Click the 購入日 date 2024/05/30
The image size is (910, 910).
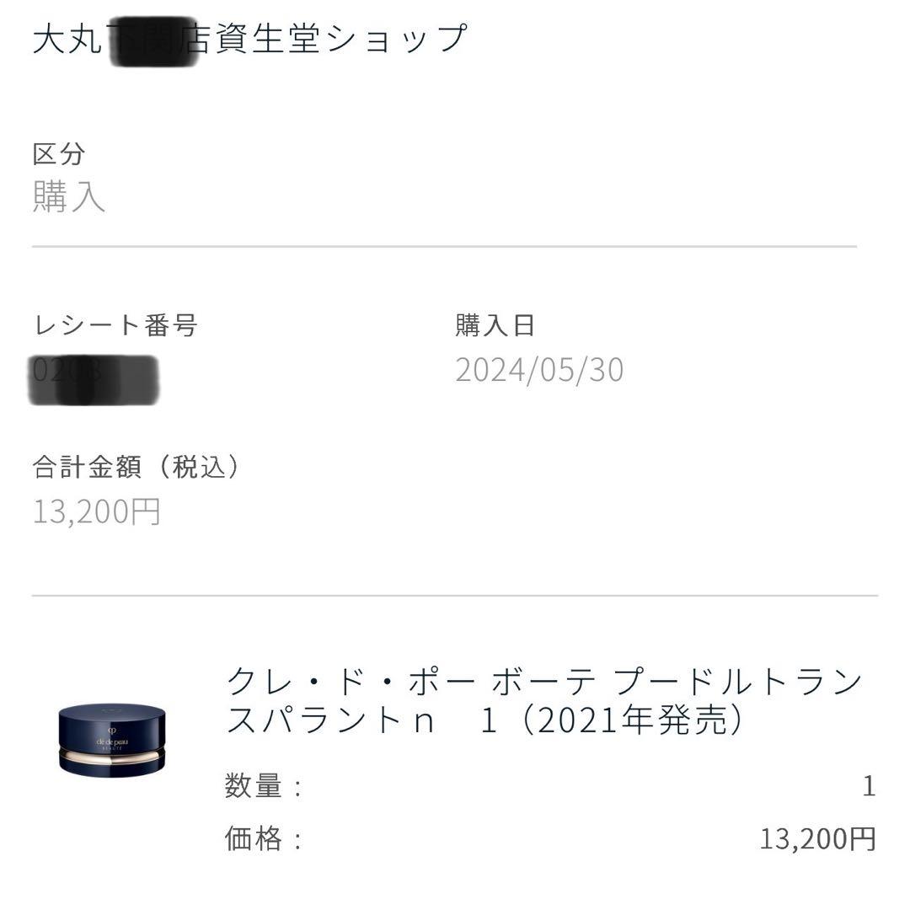click(x=539, y=371)
